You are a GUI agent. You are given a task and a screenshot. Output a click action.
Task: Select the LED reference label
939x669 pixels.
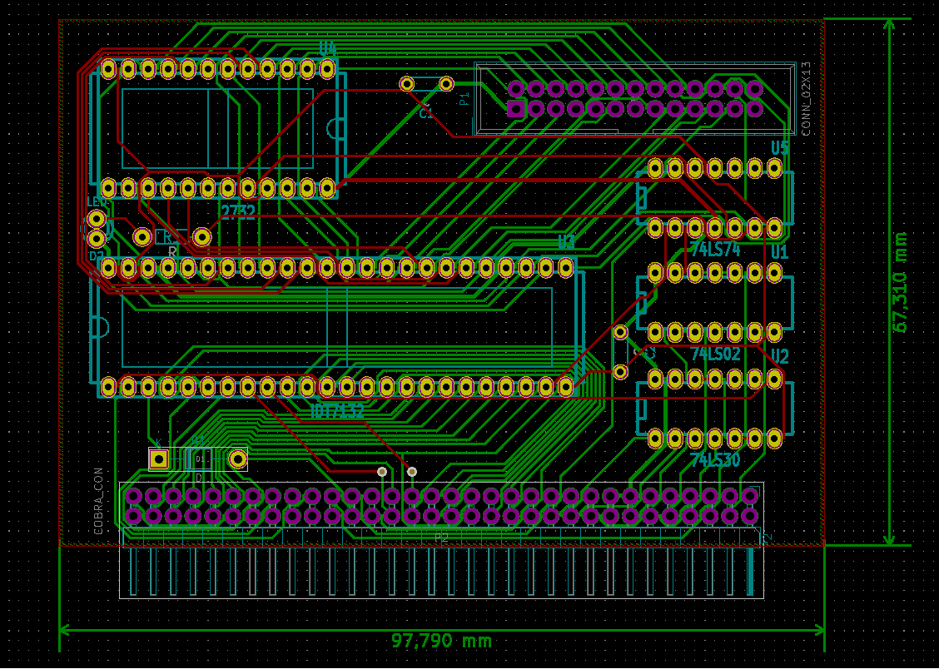[x=97, y=203]
